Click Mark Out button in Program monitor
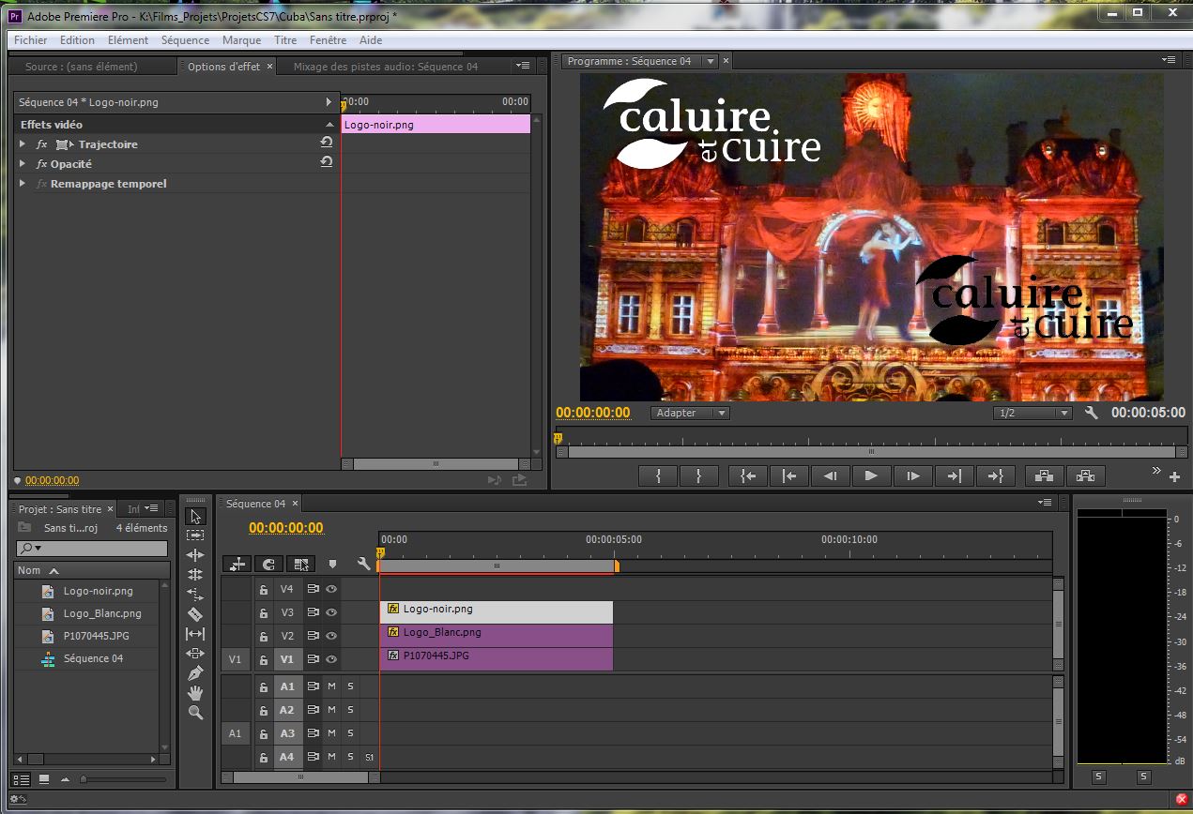 coord(699,475)
